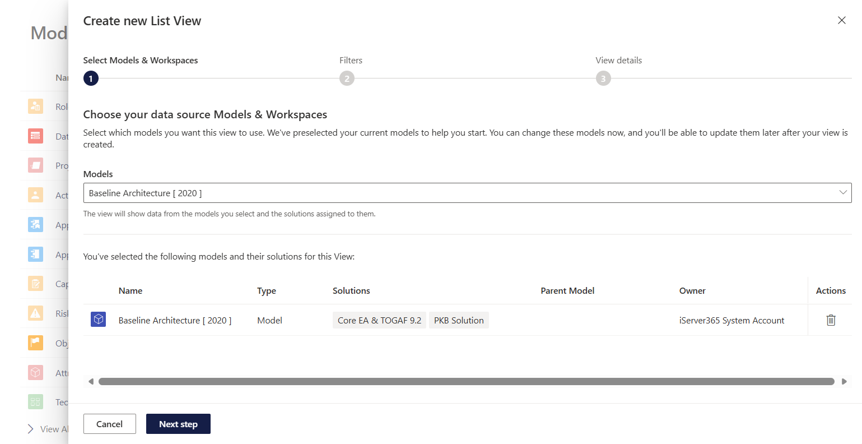Click the first blue application icon in background
Screen dimensions: 862x444
(35, 224)
